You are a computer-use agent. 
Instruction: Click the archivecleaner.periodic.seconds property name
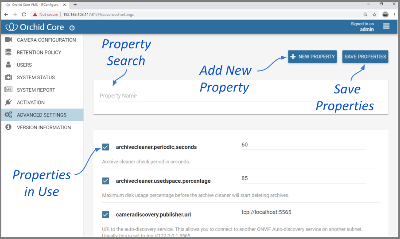[156, 147]
